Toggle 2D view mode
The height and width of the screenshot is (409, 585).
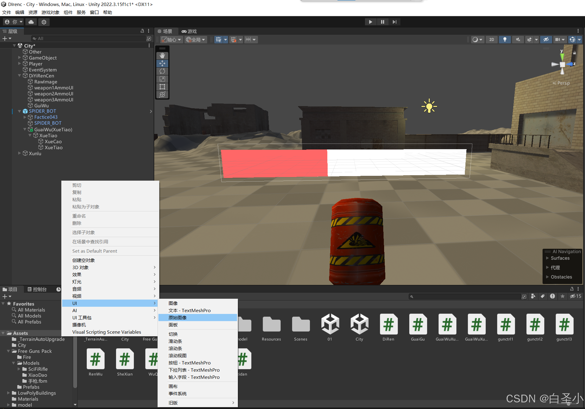point(491,39)
